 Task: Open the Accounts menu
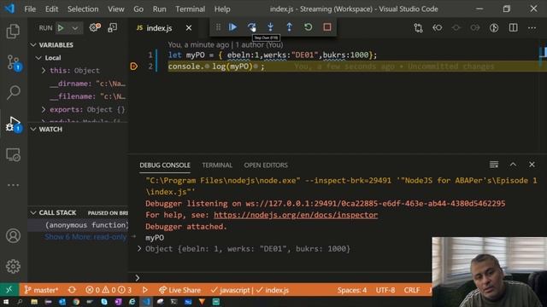[14, 236]
